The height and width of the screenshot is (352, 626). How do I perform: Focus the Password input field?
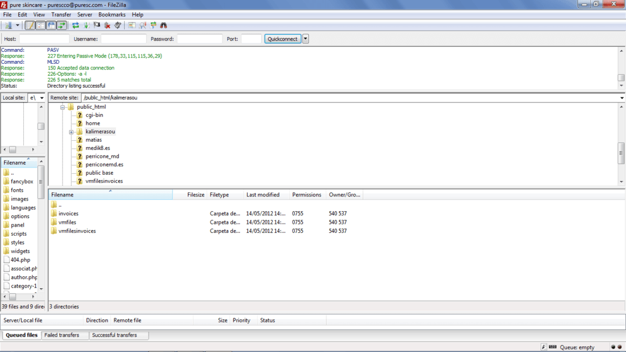tap(200, 39)
